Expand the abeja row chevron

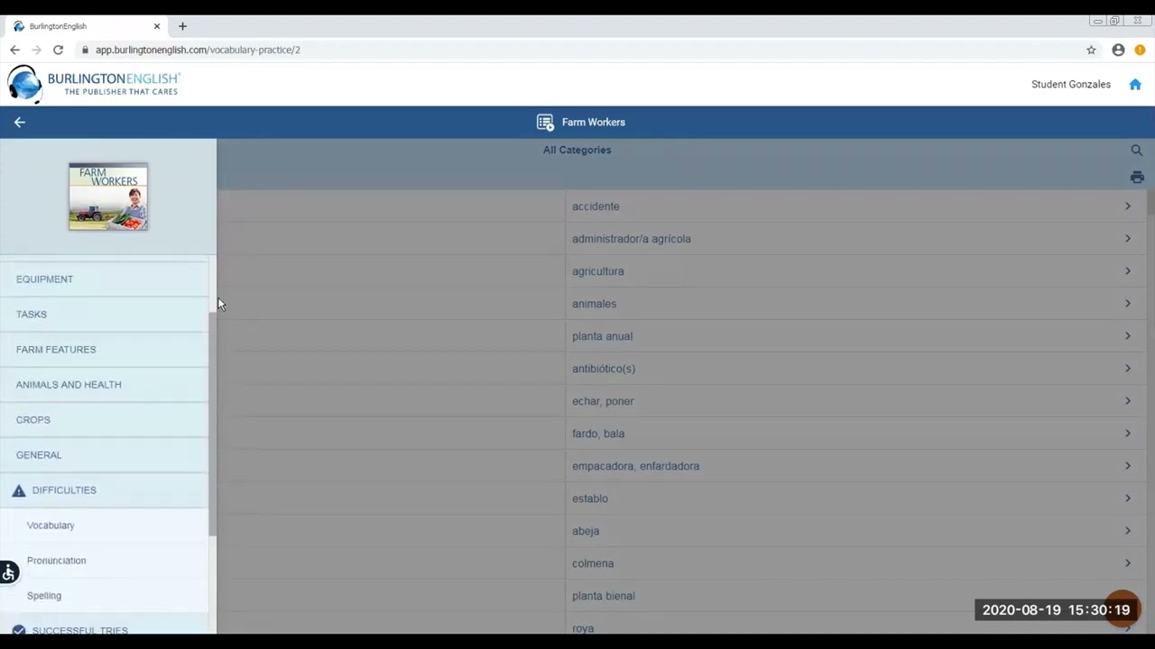coord(1127,531)
